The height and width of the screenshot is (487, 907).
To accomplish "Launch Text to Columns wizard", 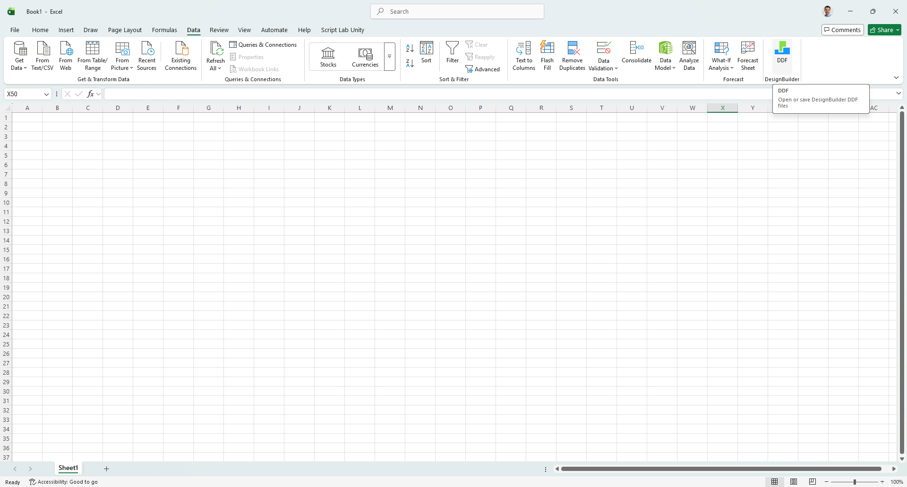I will coord(524,56).
